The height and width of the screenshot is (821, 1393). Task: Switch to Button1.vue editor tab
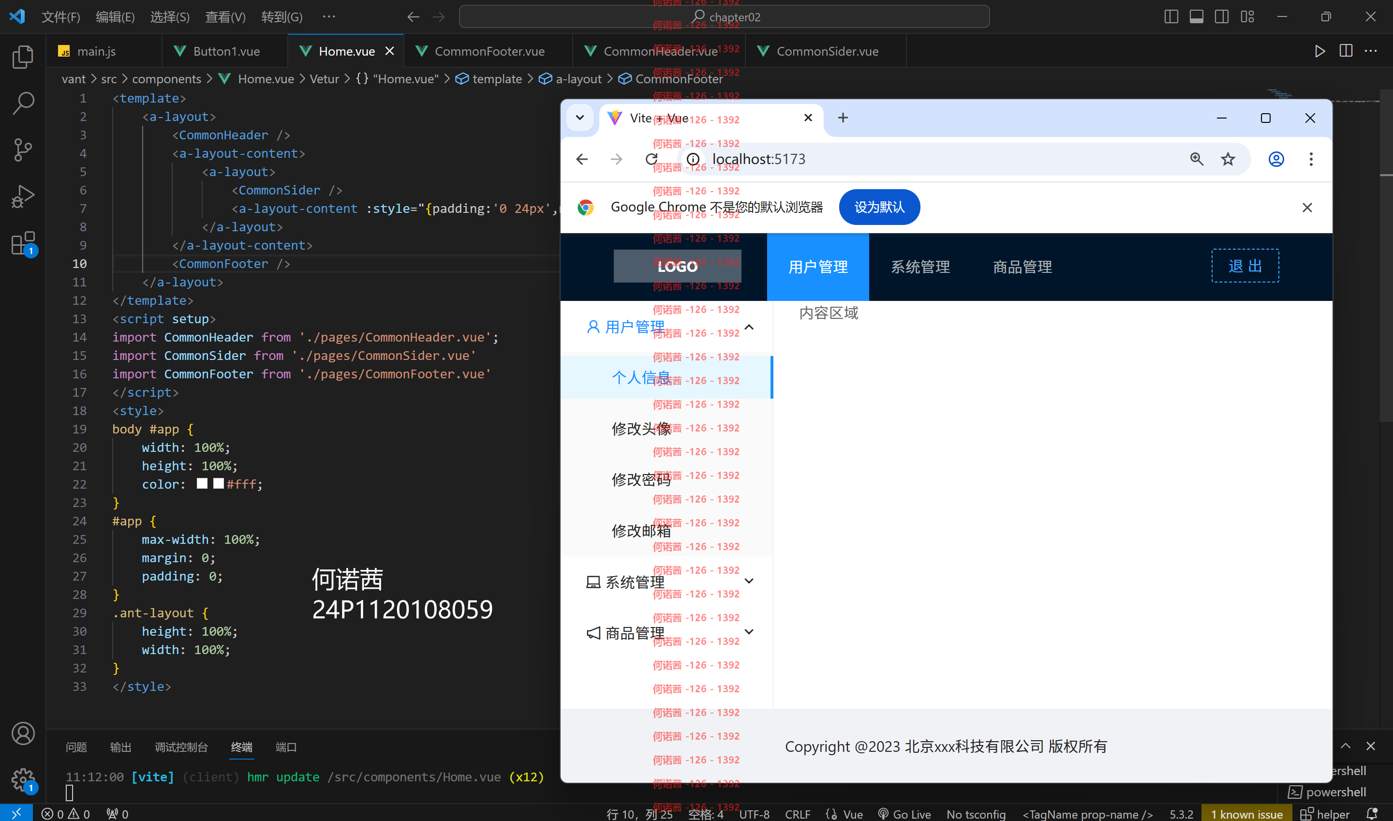click(225, 51)
